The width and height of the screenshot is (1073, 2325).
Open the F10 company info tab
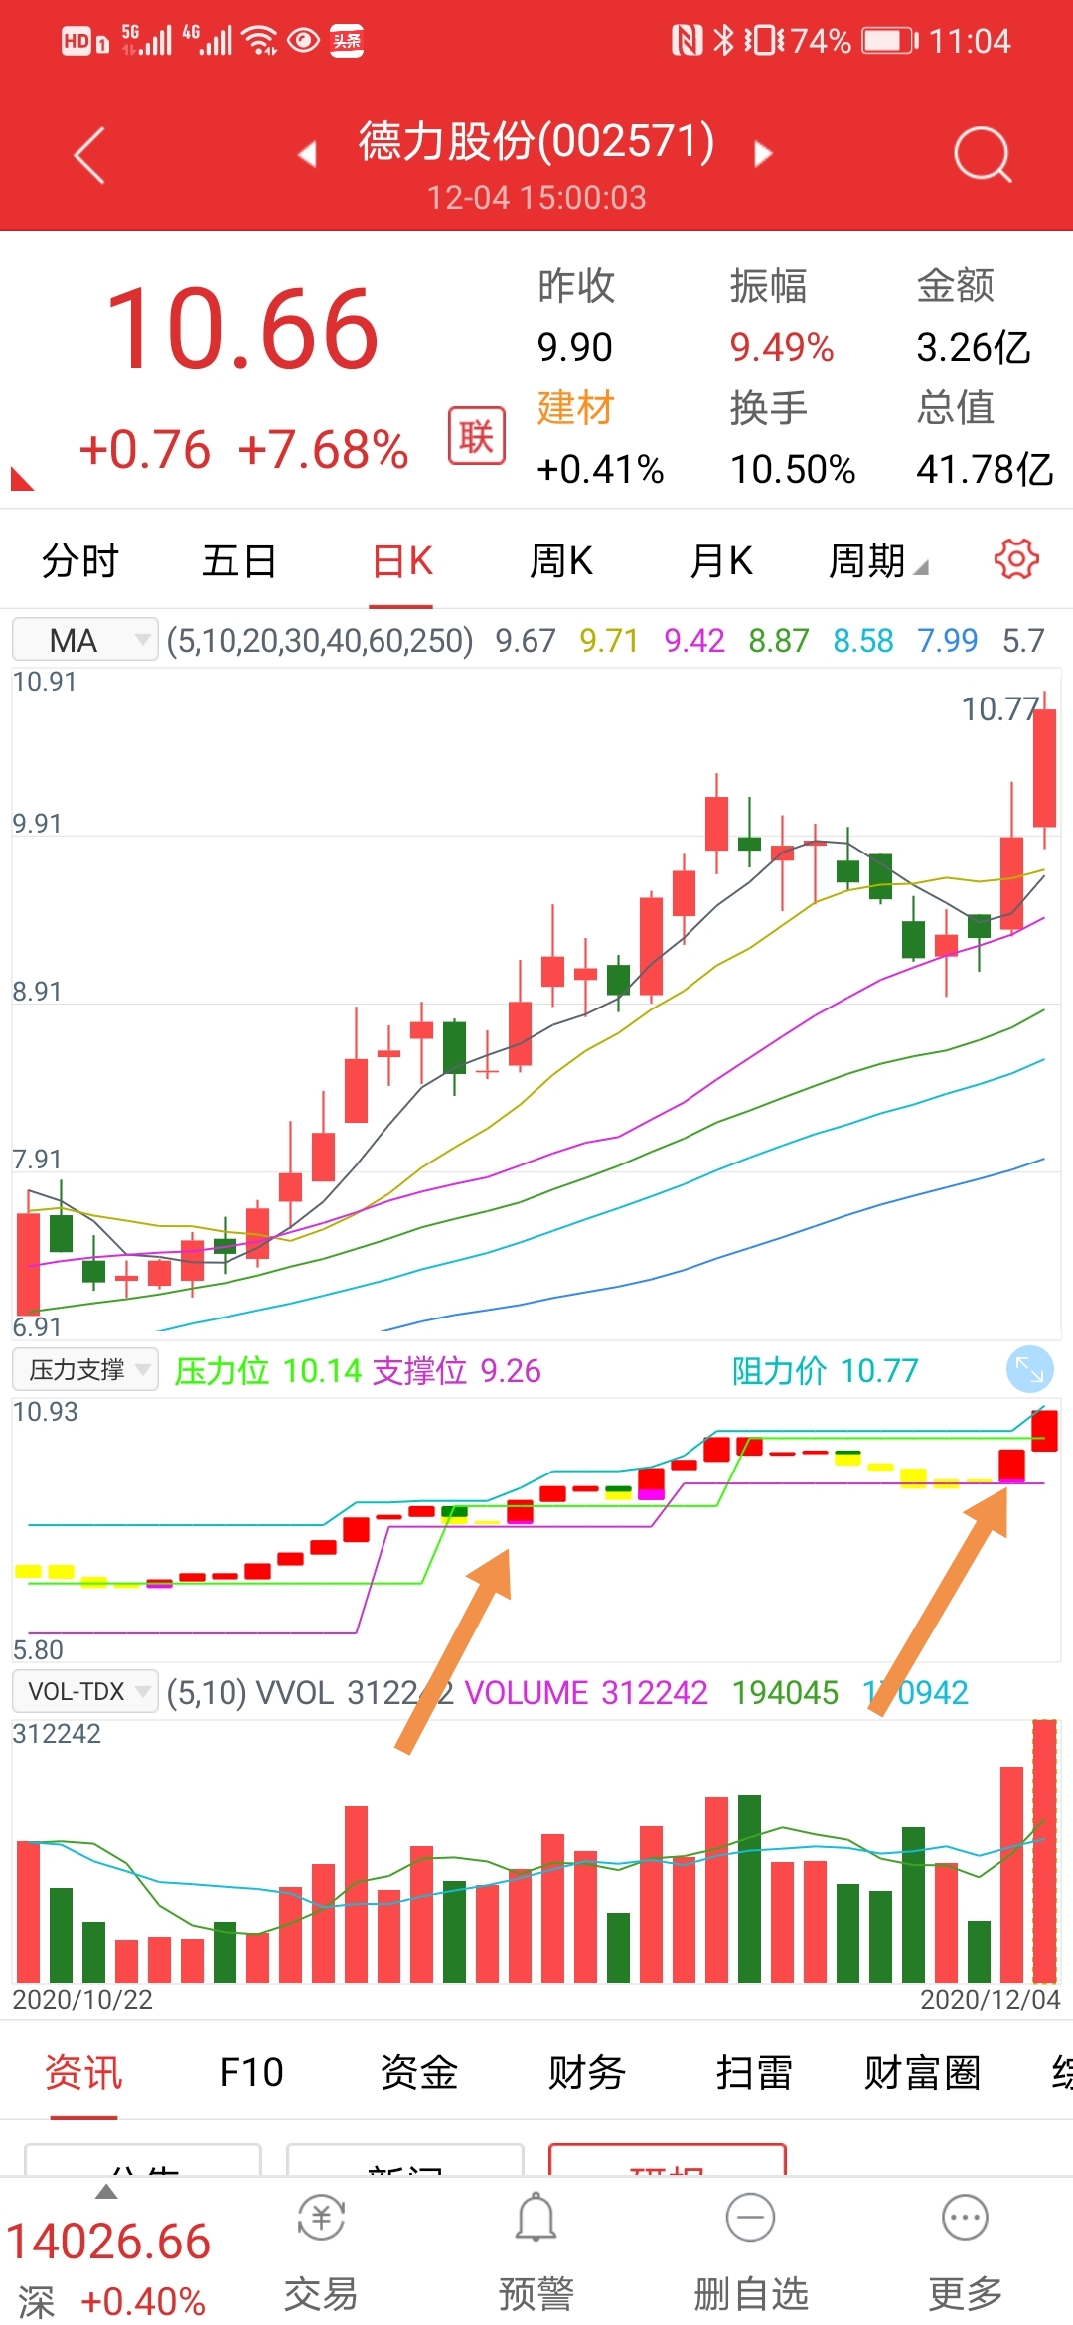251,2072
